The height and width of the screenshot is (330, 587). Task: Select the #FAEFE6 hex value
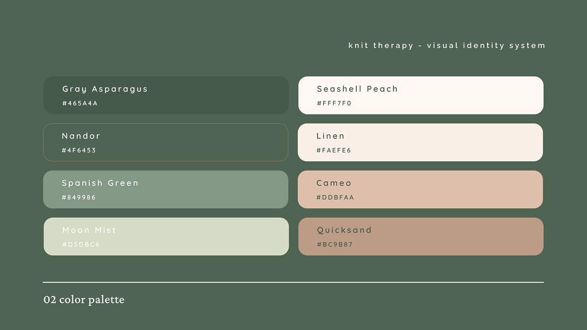click(x=334, y=150)
